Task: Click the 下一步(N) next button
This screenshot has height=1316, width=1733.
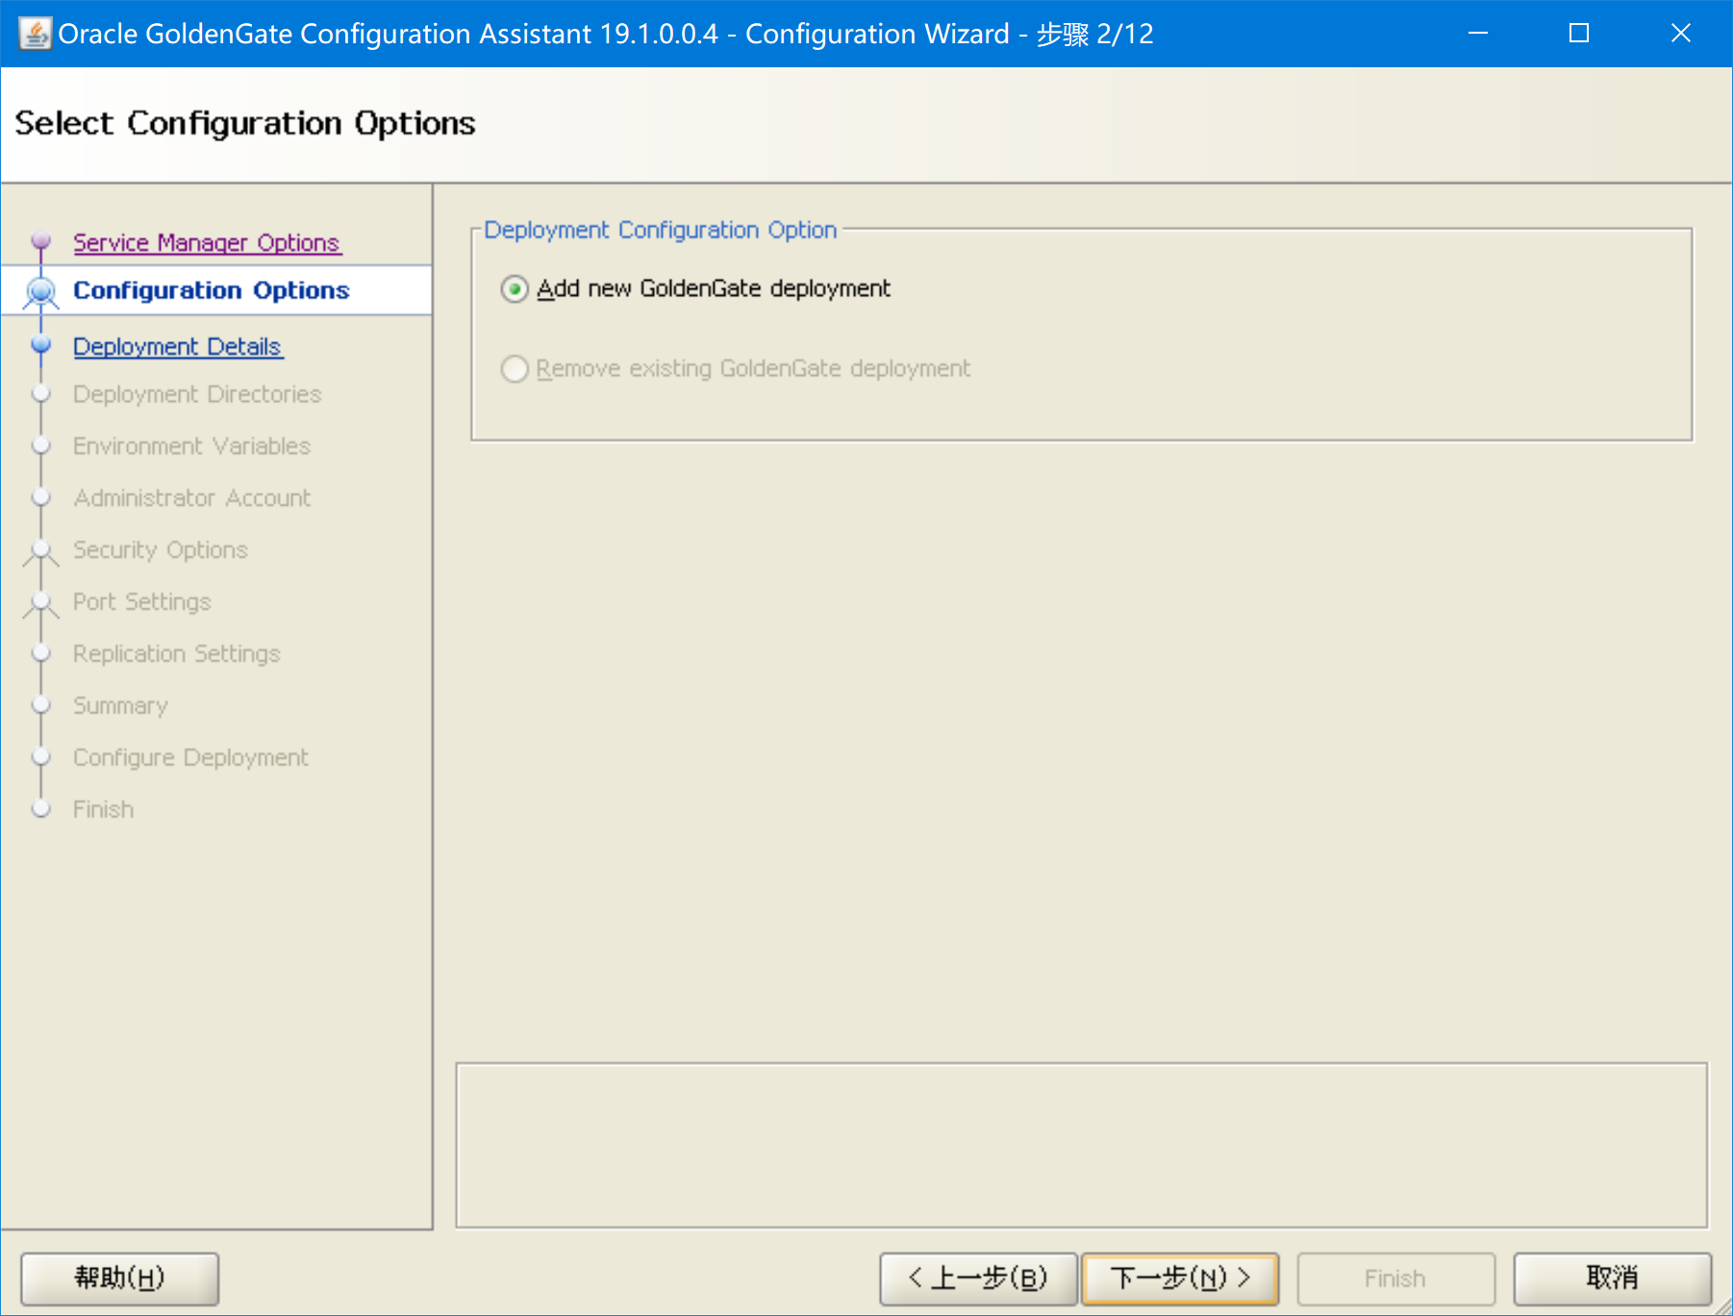Action: [x=1180, y=1279]
